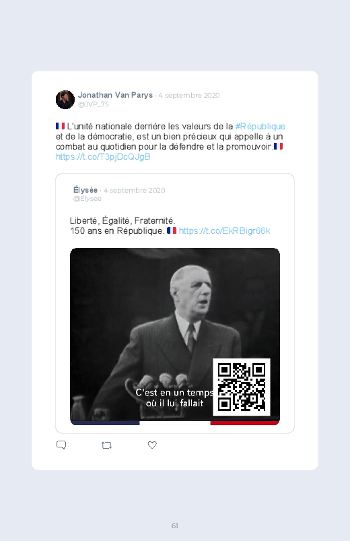Click the QR code on the video
The height and width of the screenshot is (541, 350).
coord(242,387)
